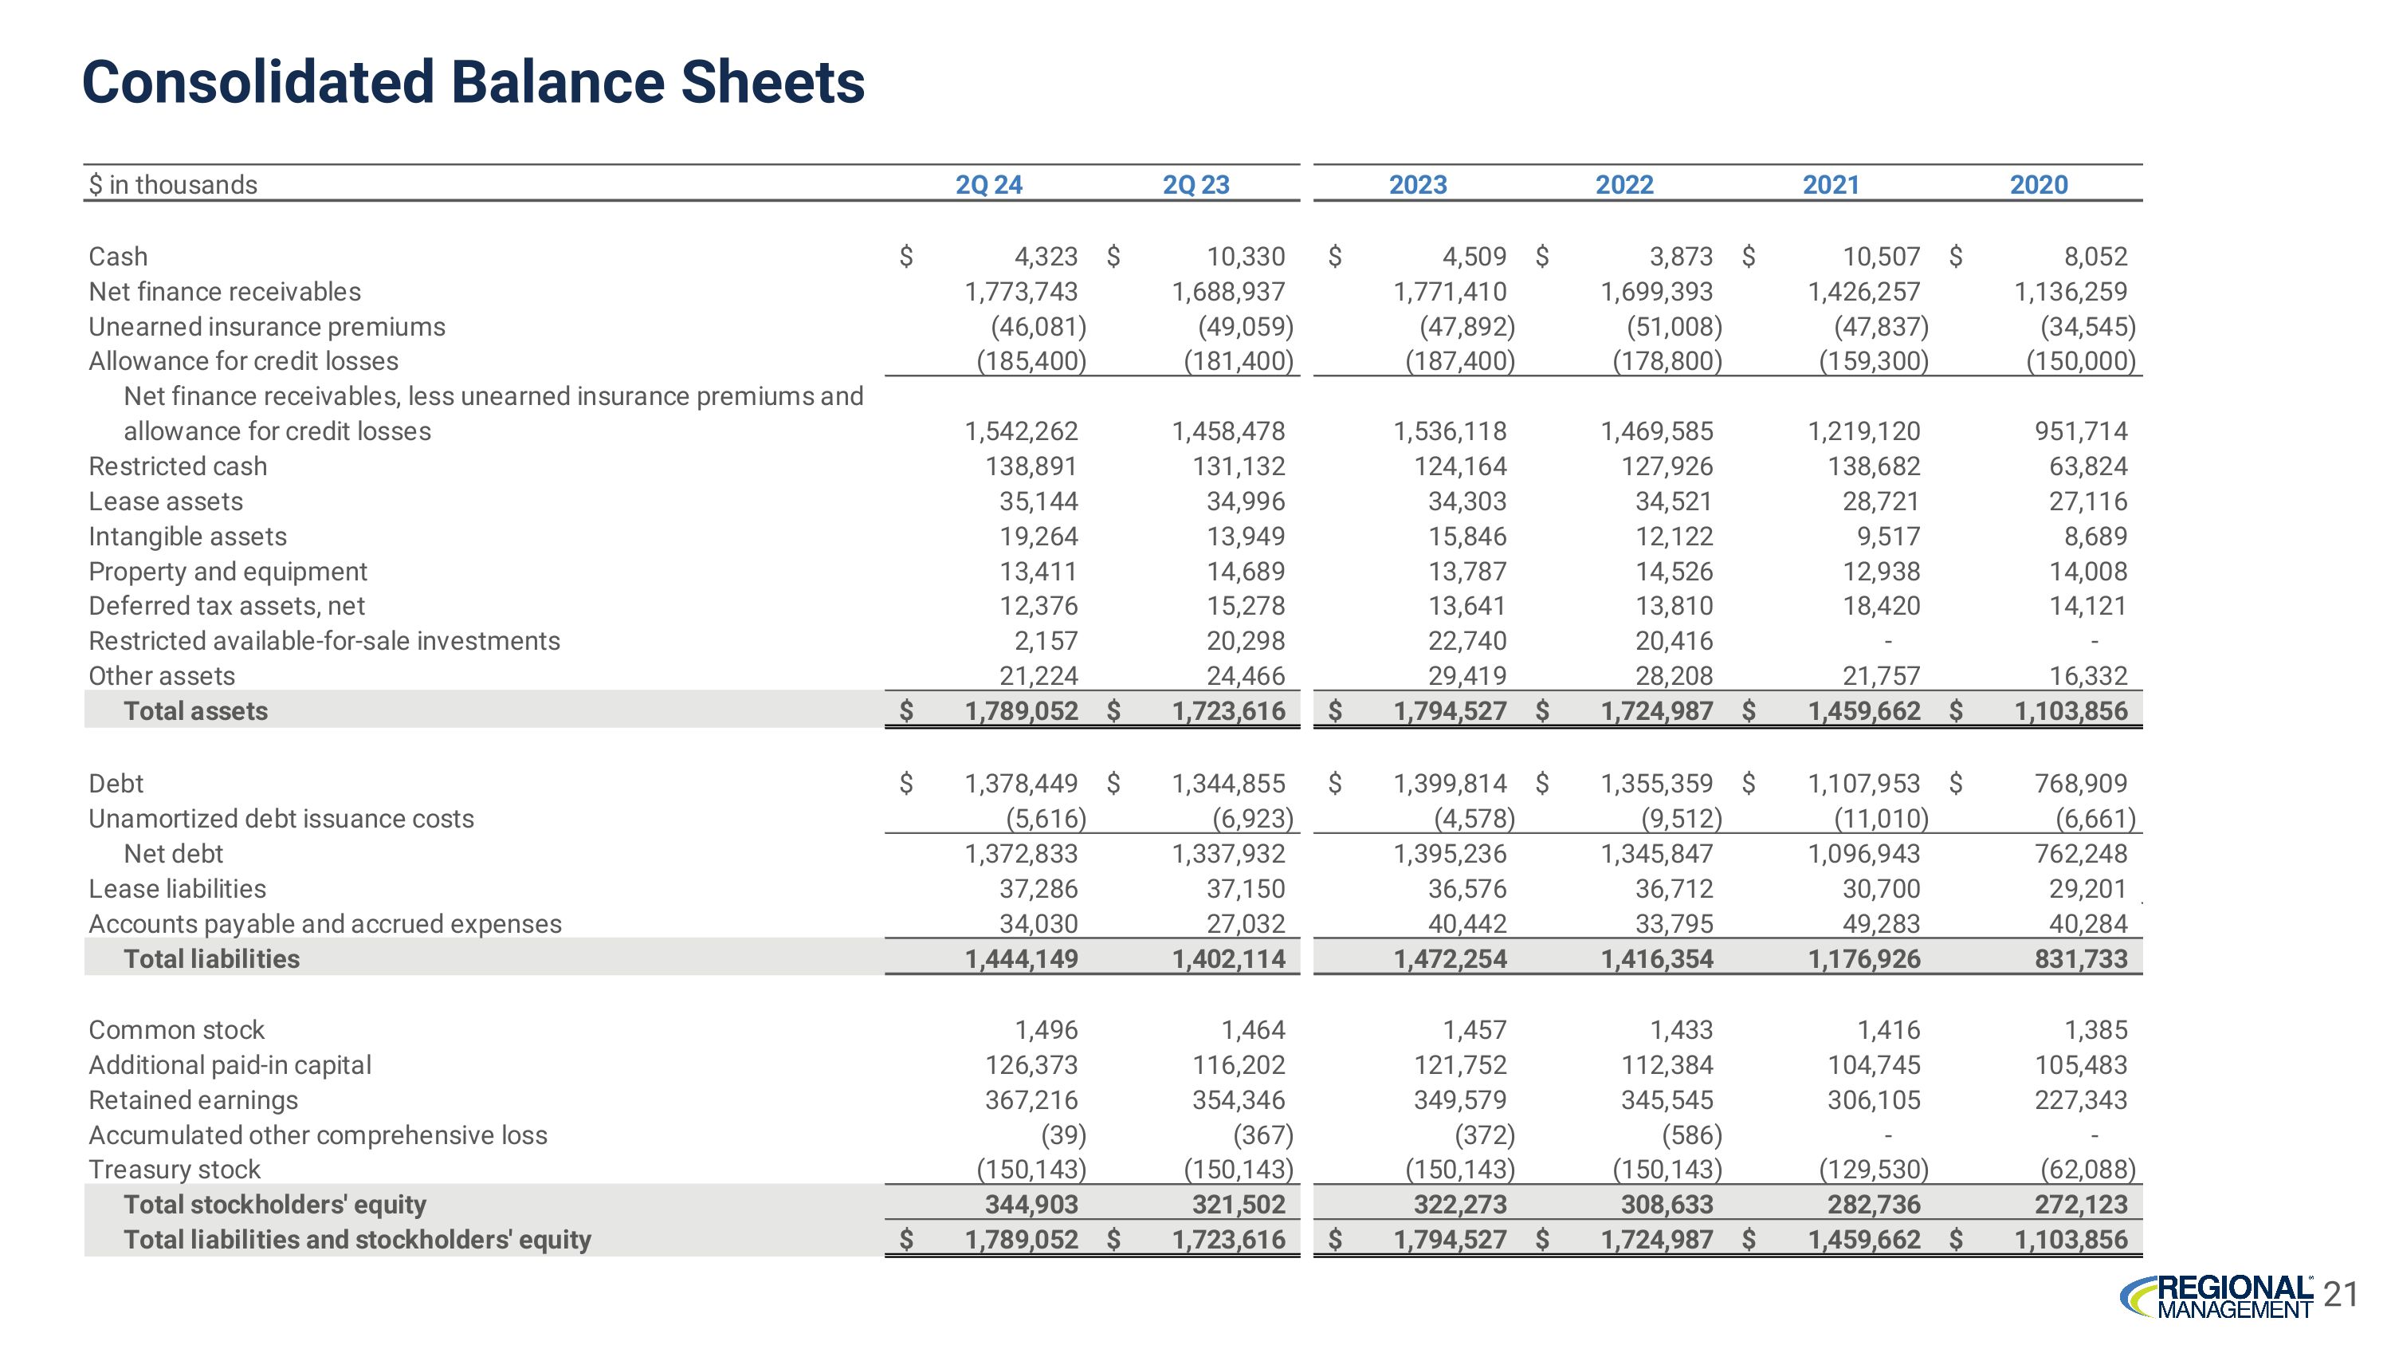Click the 2020 column header

click(2038, 185)
